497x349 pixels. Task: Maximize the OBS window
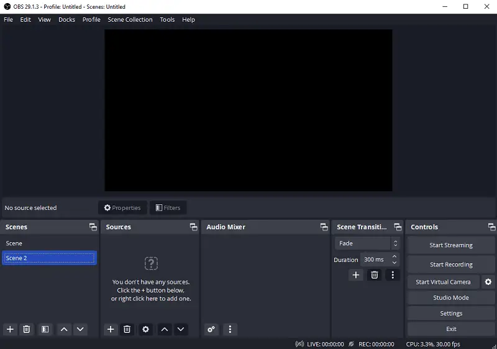[x=465, y=6]
